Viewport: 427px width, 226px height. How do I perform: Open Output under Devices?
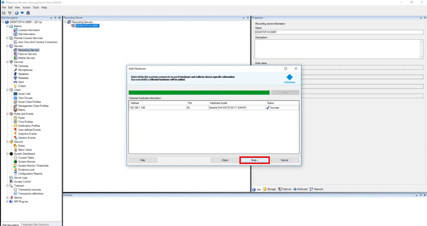22,86
